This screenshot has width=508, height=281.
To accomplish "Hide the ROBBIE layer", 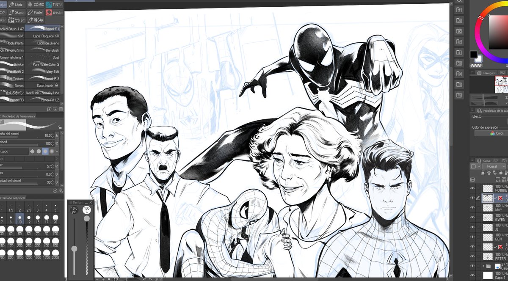I will (472, 189).
